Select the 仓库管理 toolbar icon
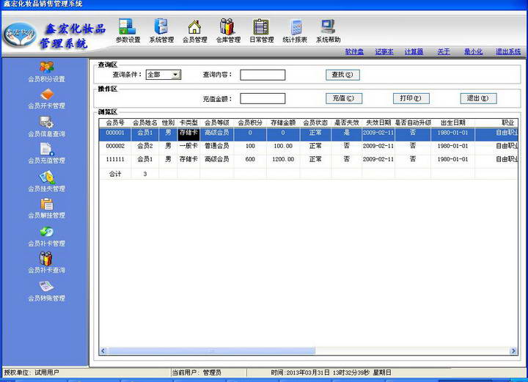This screenshot has width=528, height=382. (228, 28)
